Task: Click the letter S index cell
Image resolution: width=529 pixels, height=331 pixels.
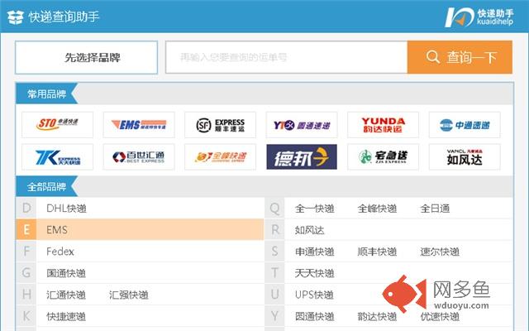Action: click(274, 252)
